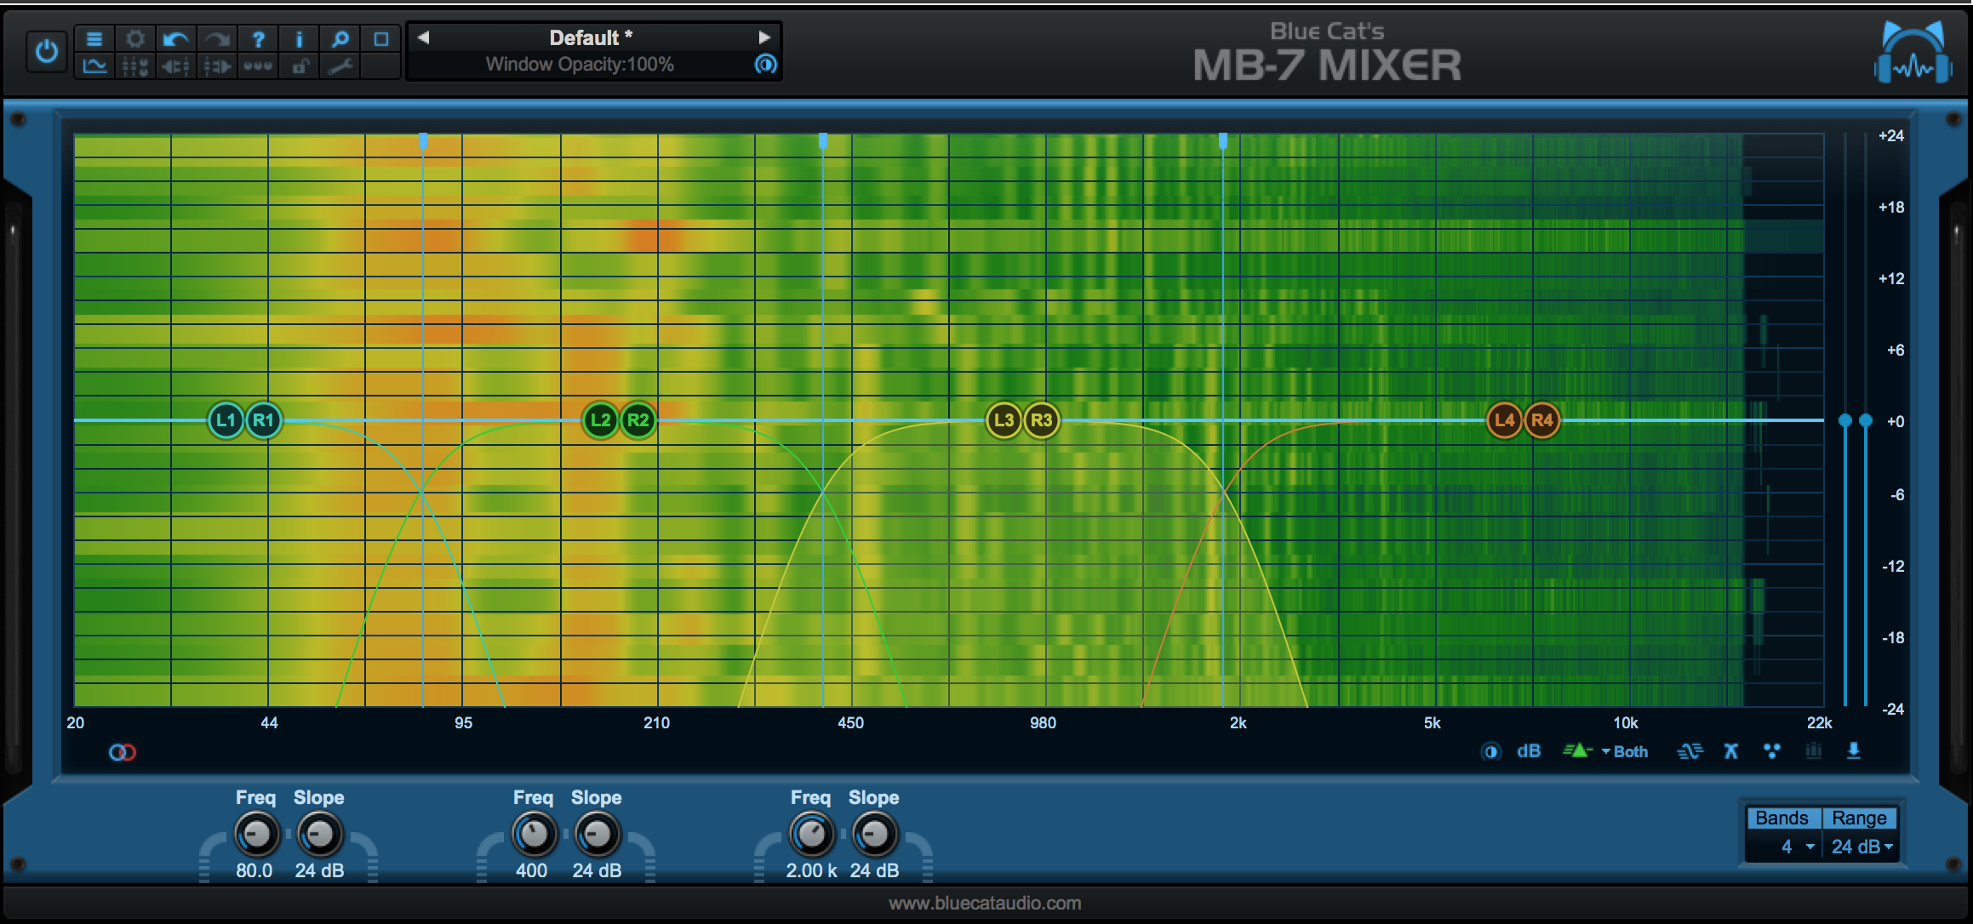
Task: Select previous preset with left arrow
Action: point(423,37)
